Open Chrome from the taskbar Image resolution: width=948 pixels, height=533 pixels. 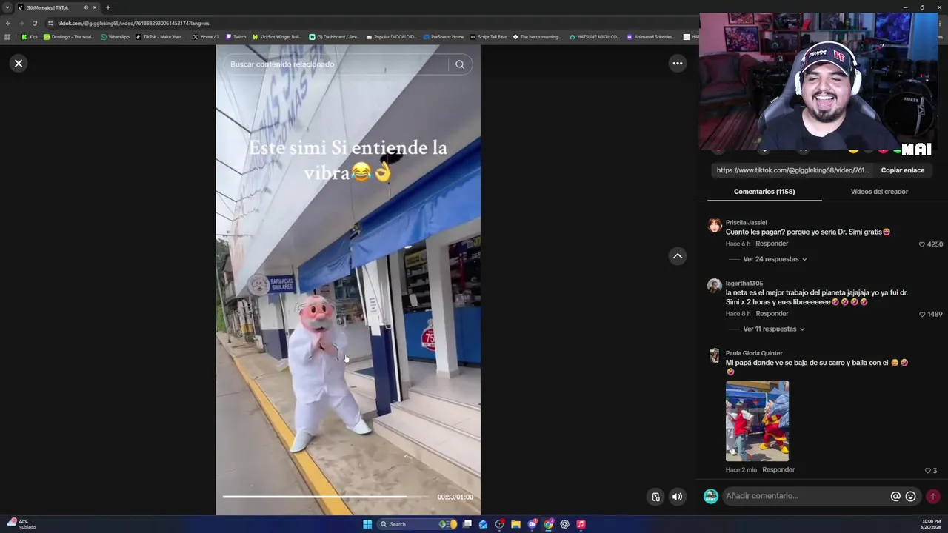(x=548, y=524)
